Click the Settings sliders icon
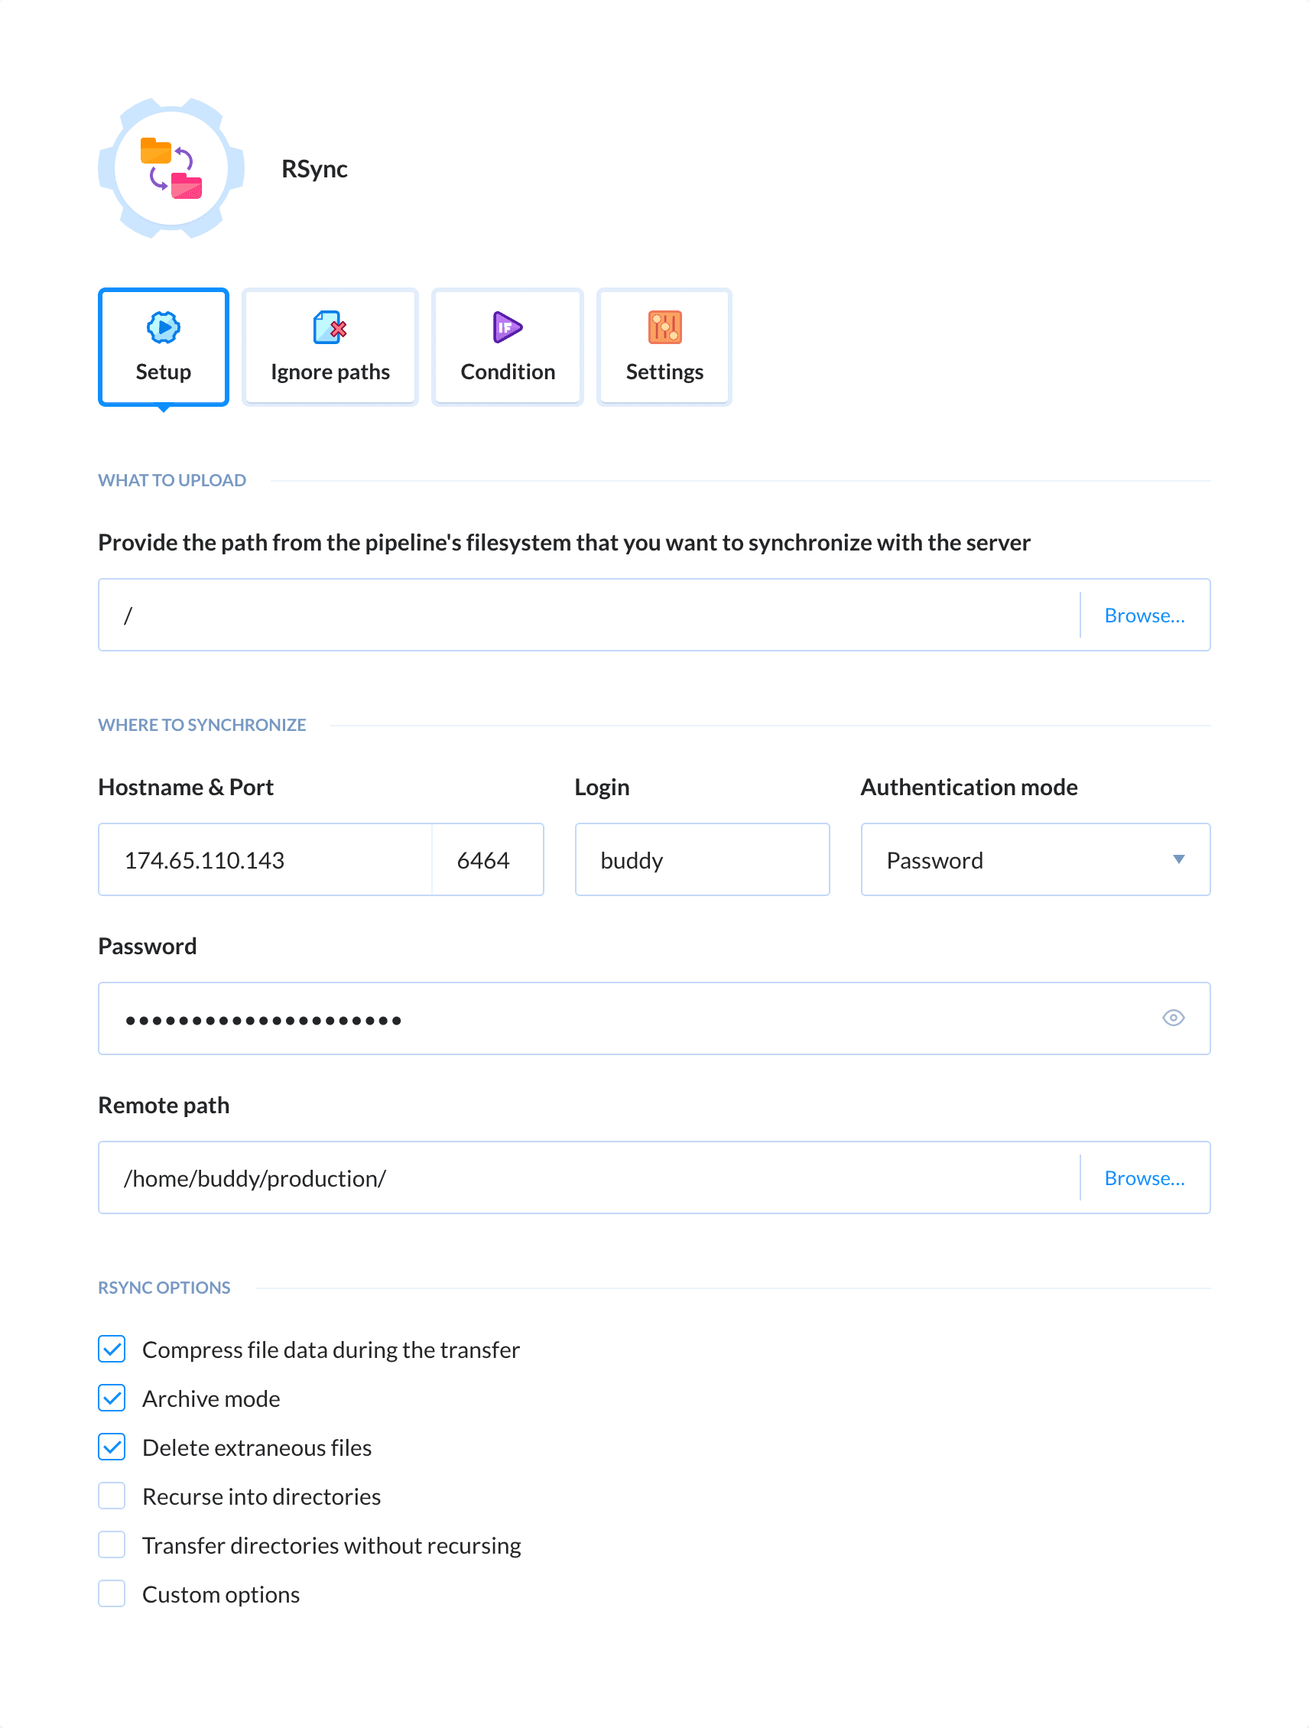Viewport: 1309px width, 1728px height. [x=664, y=327]
